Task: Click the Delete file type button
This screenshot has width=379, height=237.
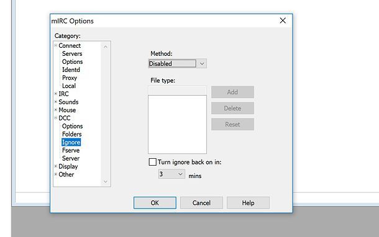Action: (232, 108)
